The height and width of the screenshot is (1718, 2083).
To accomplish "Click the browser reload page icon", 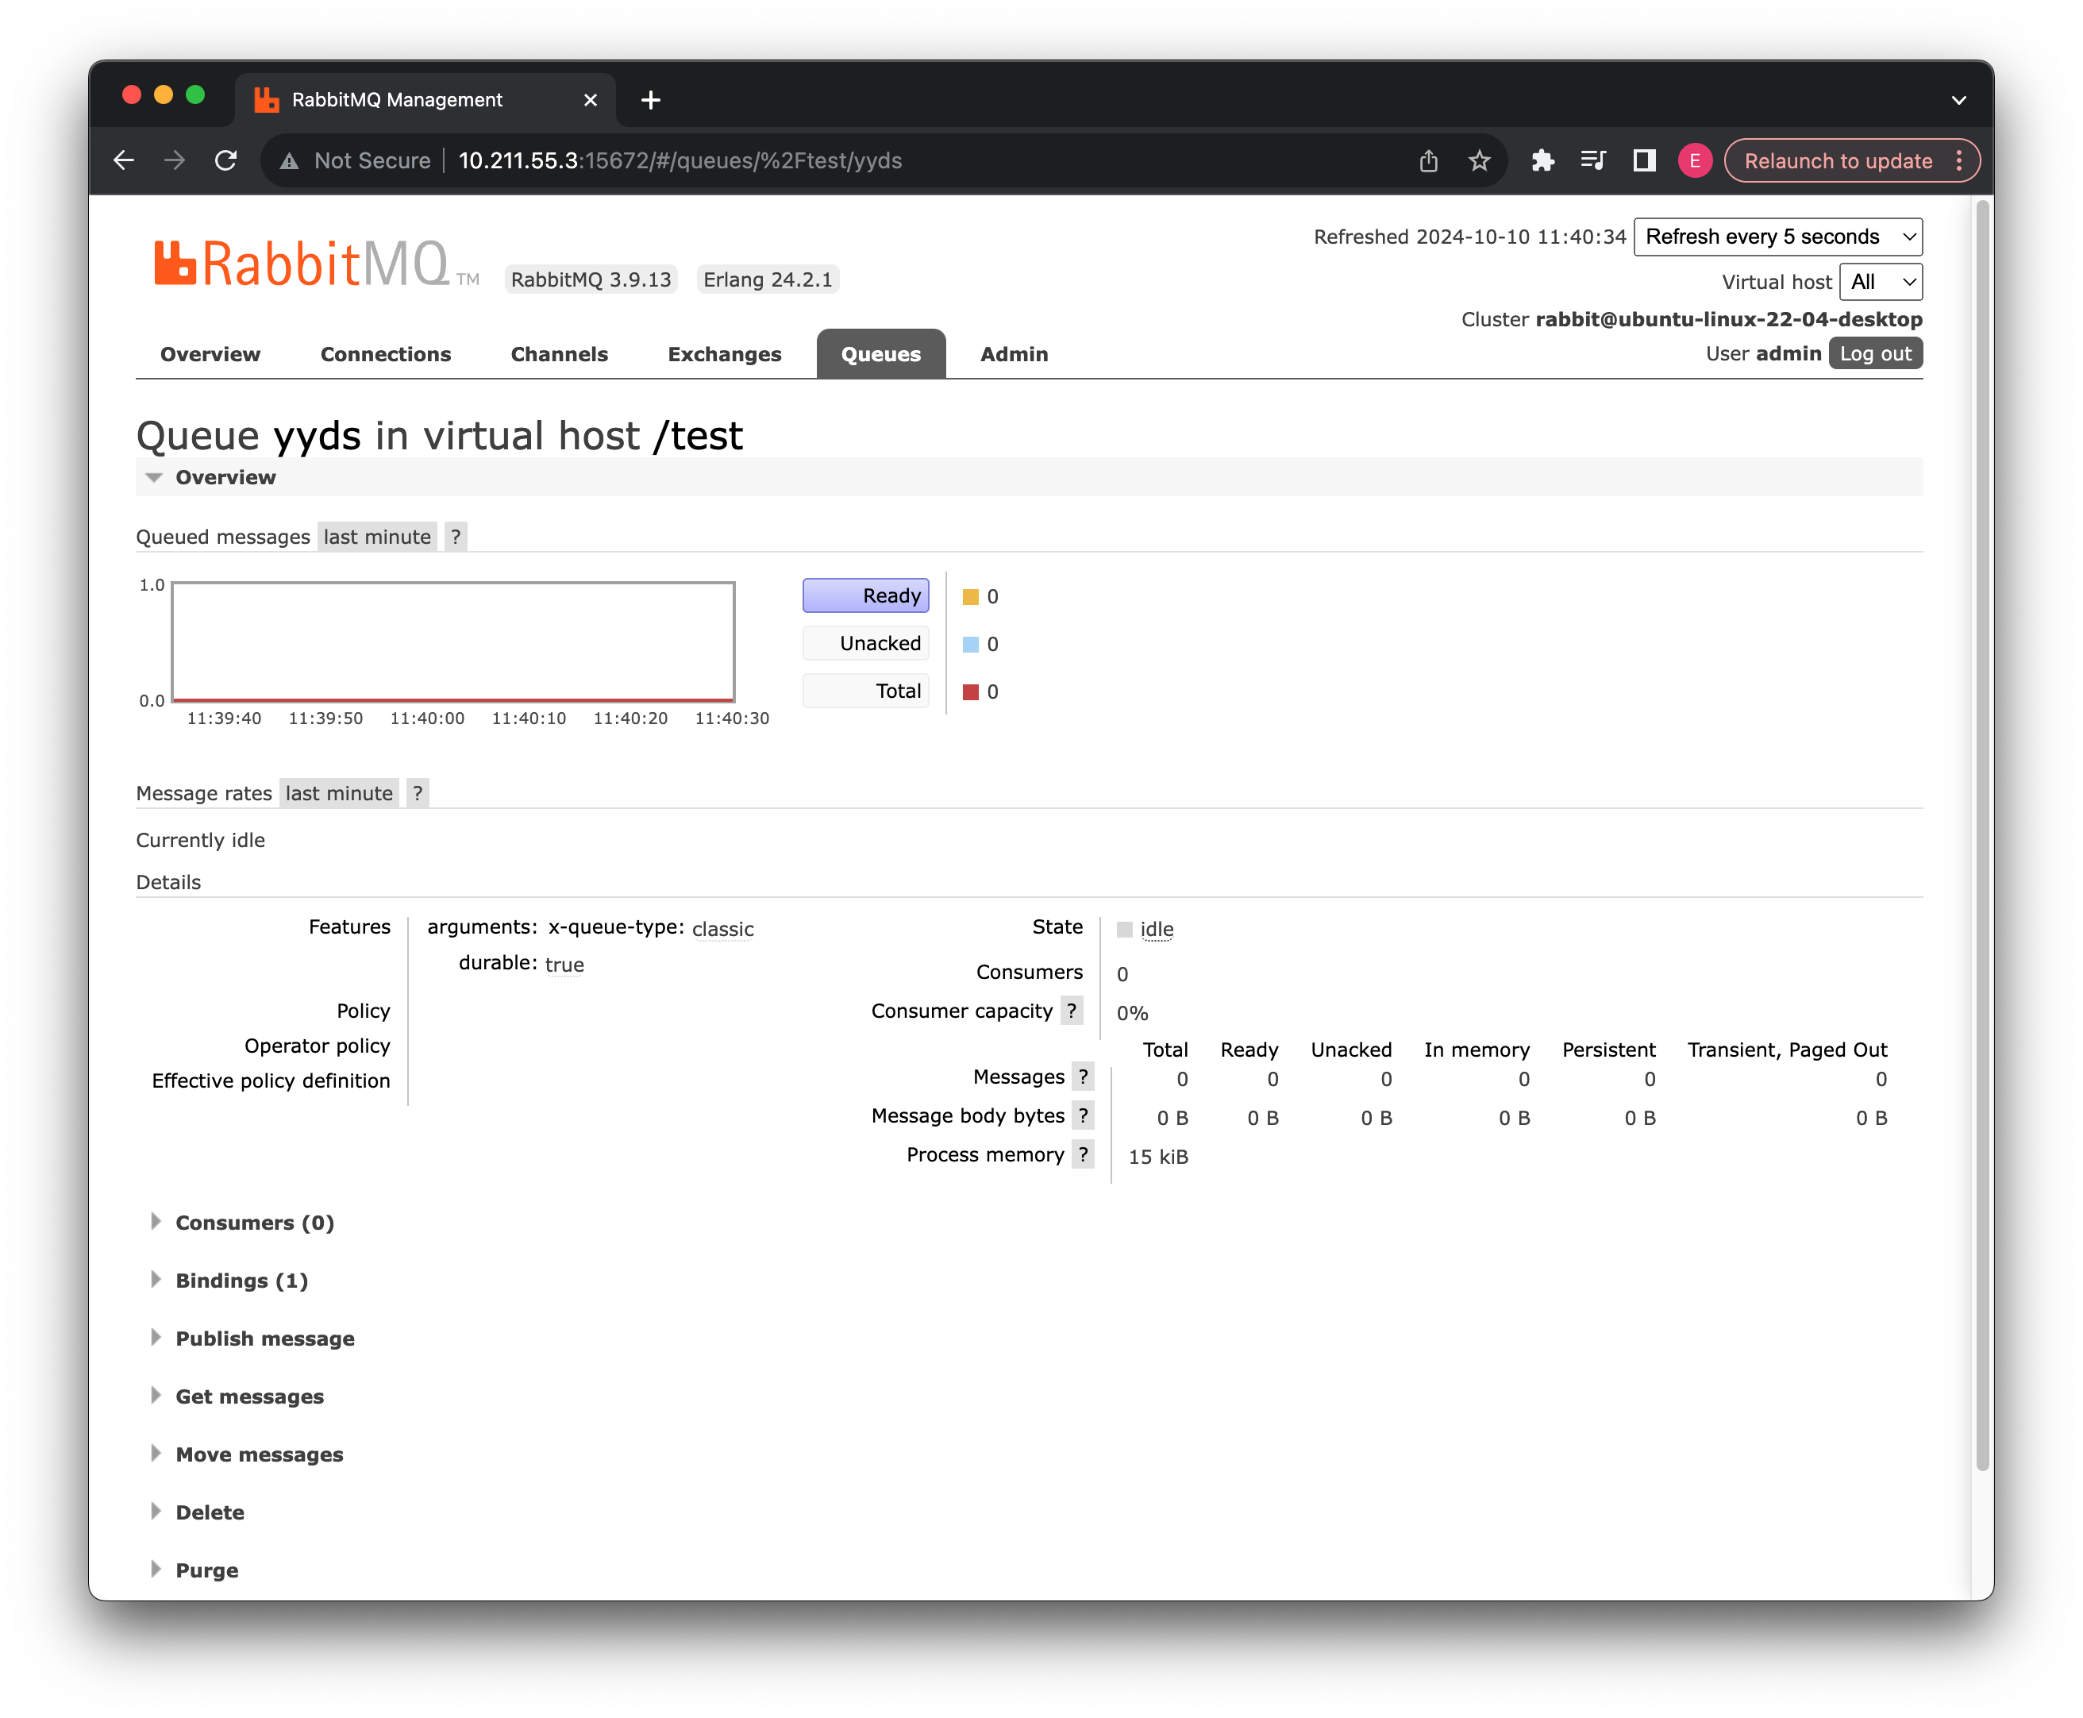I will pyautogui.click(x=225, y=160).
